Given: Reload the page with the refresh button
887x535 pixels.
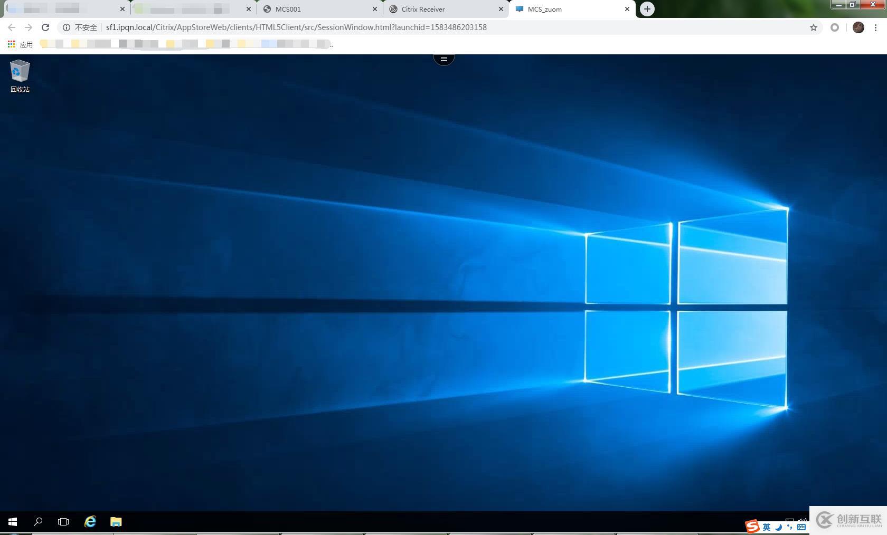Looking at the screenshot, I should coord(45,27).
